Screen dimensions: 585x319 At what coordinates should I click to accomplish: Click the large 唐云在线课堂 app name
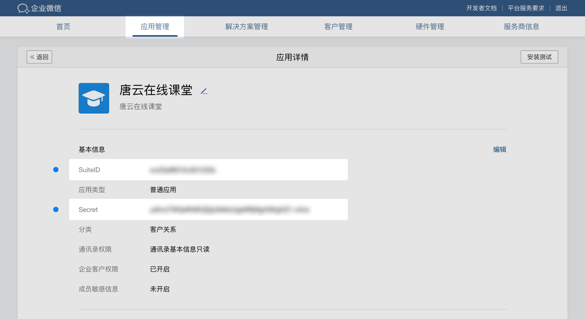click(156, 90)
